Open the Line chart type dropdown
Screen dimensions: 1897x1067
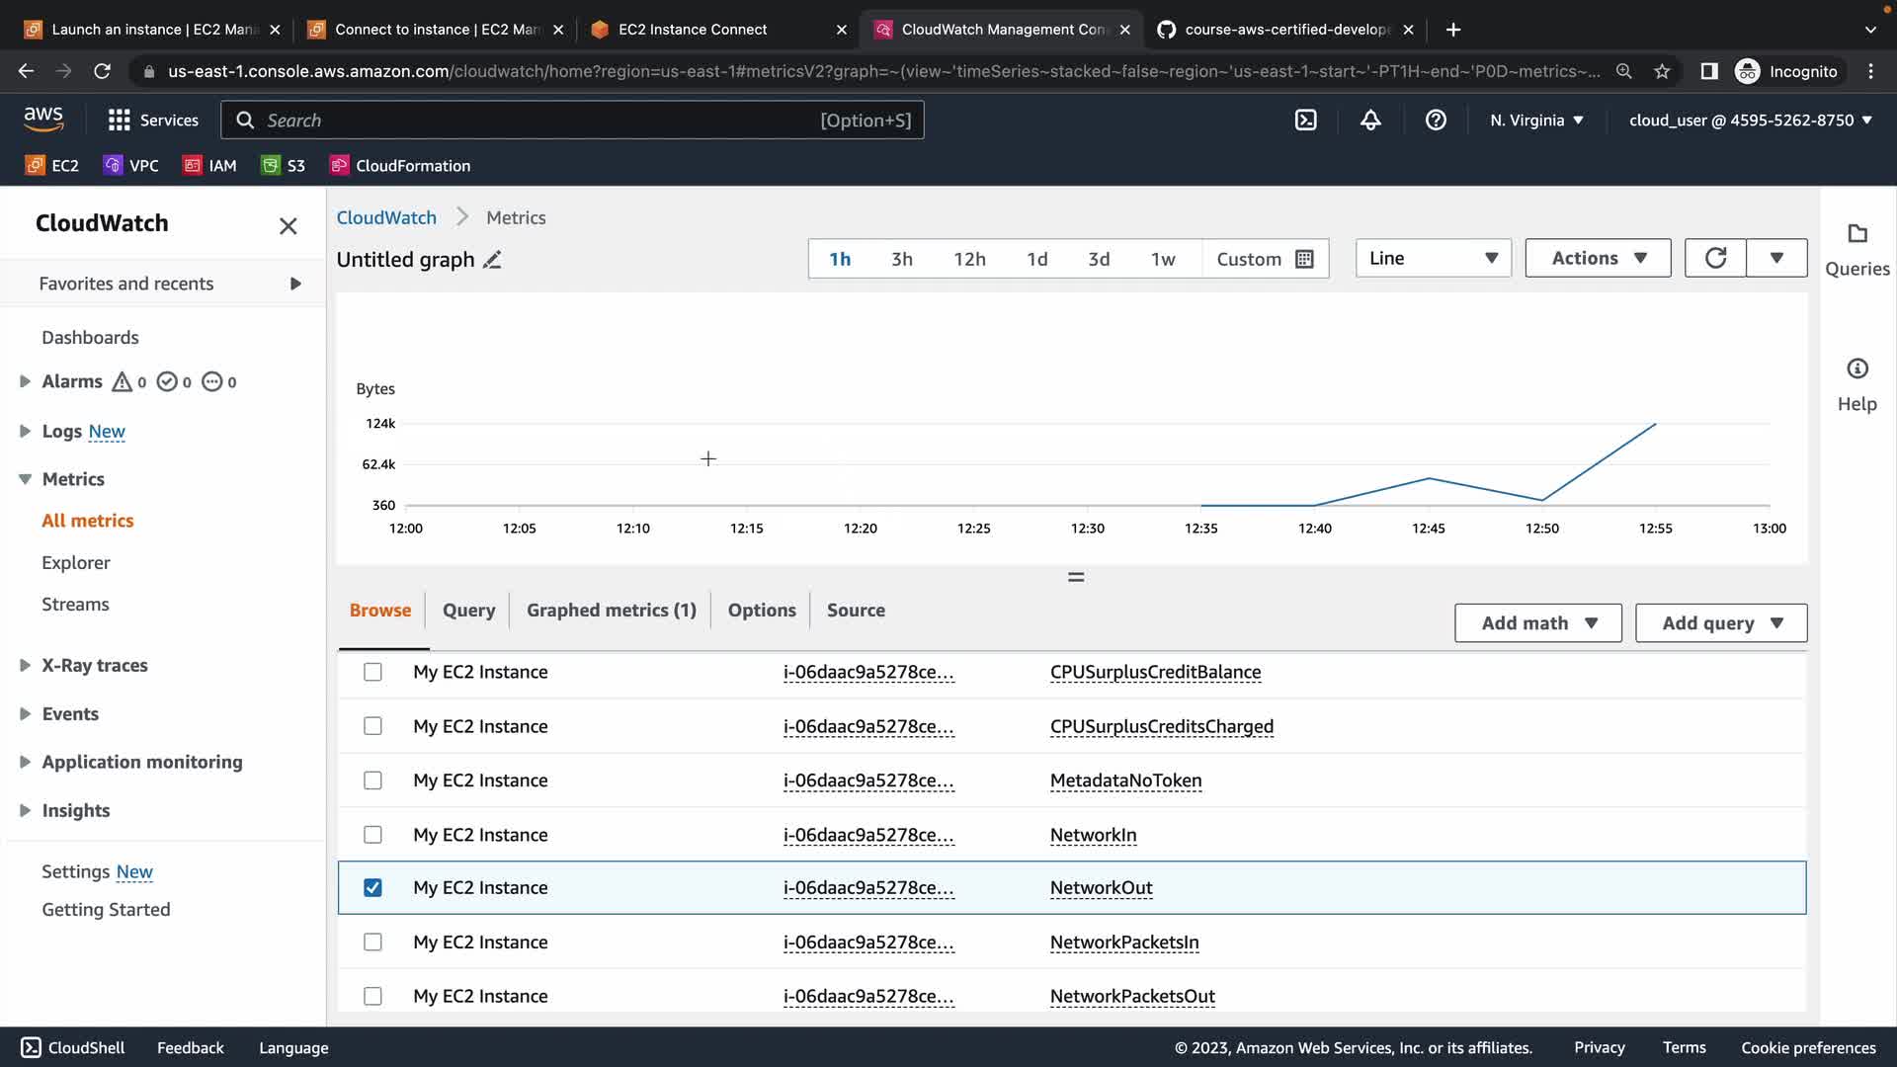pyautogui.click(x=1433, y=258)
